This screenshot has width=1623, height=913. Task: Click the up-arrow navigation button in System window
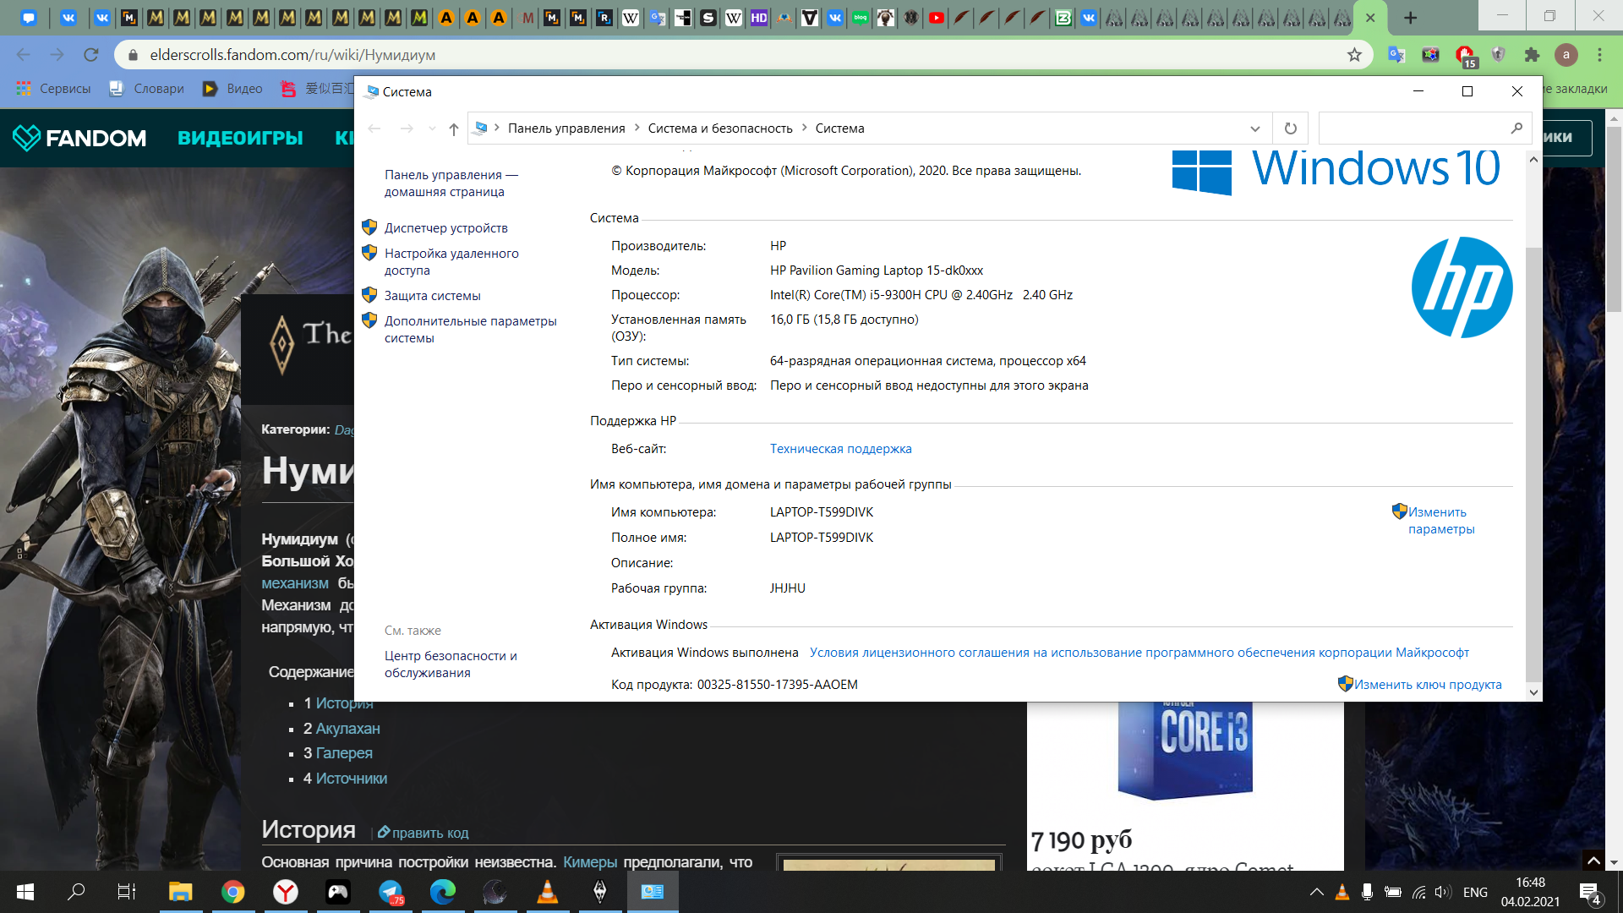454,128
